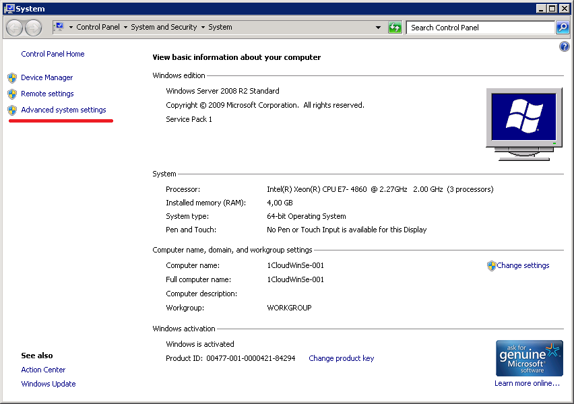
Task: Open the address bar history dropdown
Action: click(379, 28)
